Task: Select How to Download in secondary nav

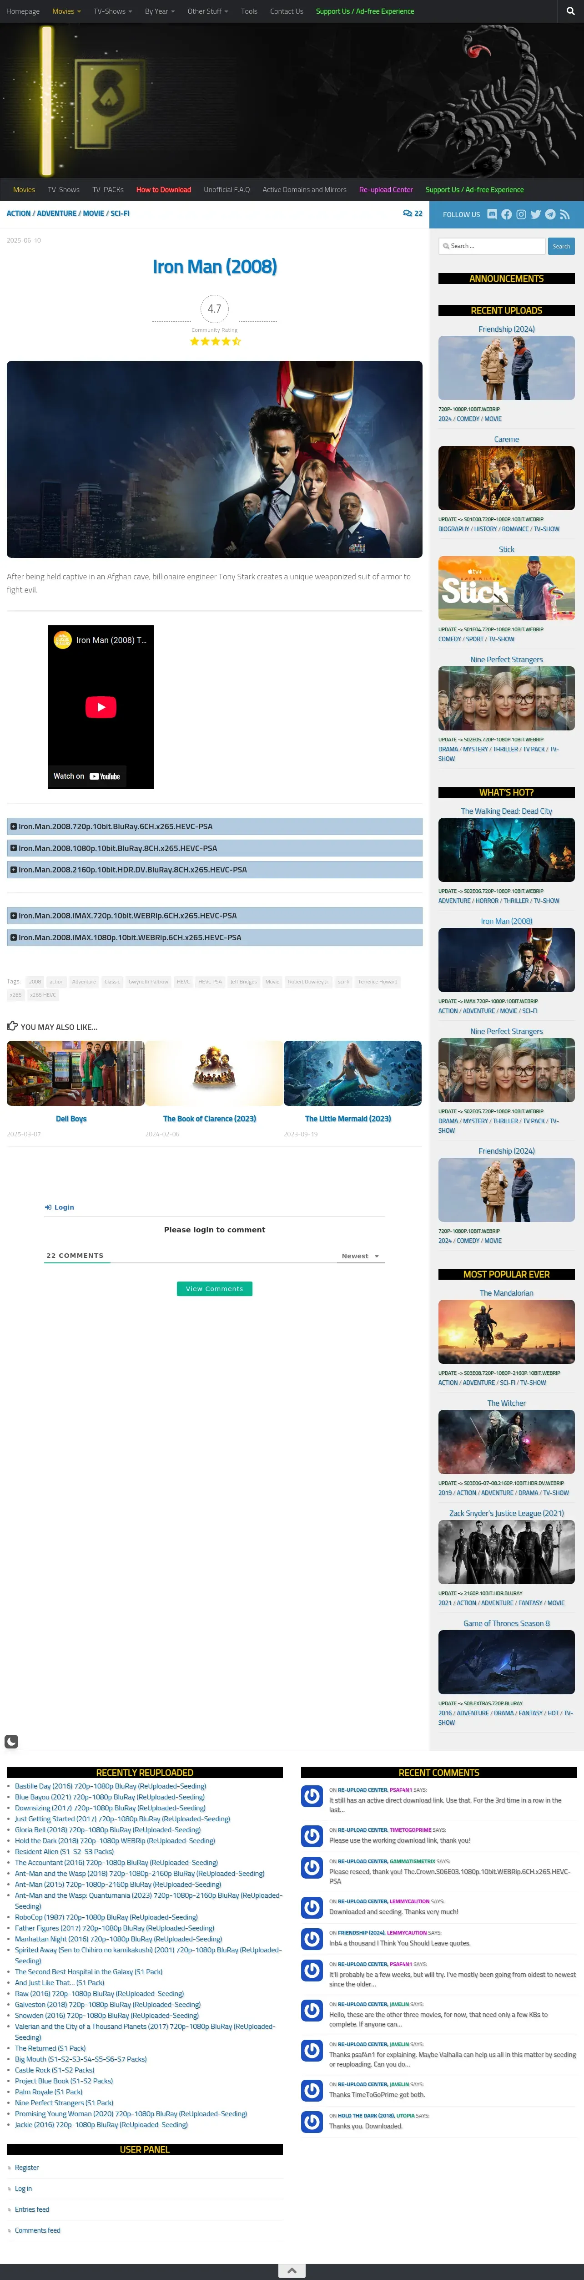Action: pos(164,189)
